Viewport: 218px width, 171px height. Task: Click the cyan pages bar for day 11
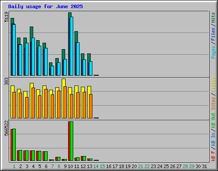pyautogui.click(x=78, y=59)
